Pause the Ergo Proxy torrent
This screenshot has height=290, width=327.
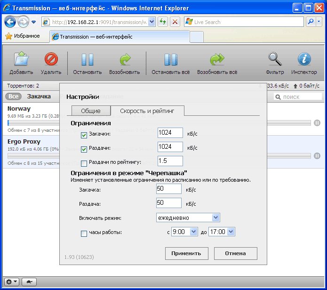coord(317,156)
